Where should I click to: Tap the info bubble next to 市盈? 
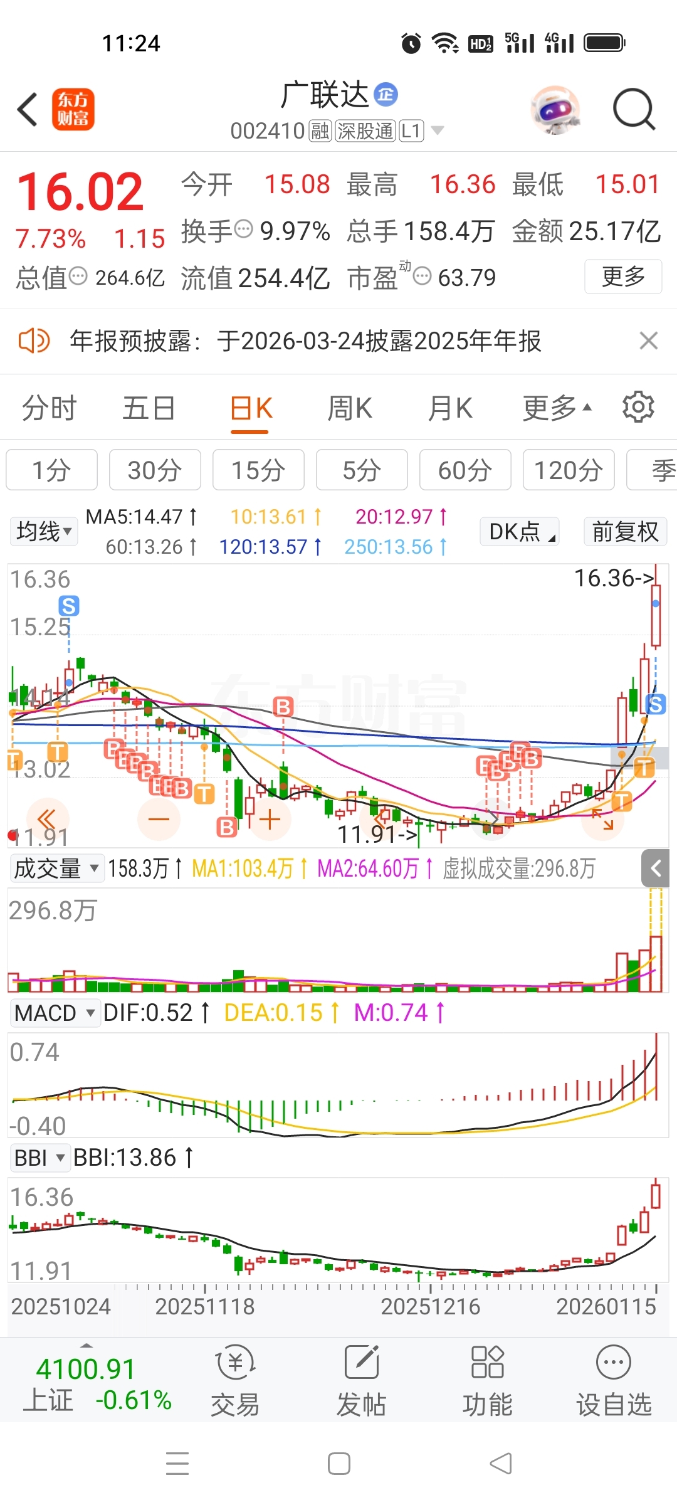point(422,275)
